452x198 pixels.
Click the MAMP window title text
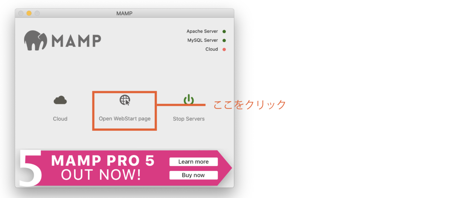[x=124, y=14]
